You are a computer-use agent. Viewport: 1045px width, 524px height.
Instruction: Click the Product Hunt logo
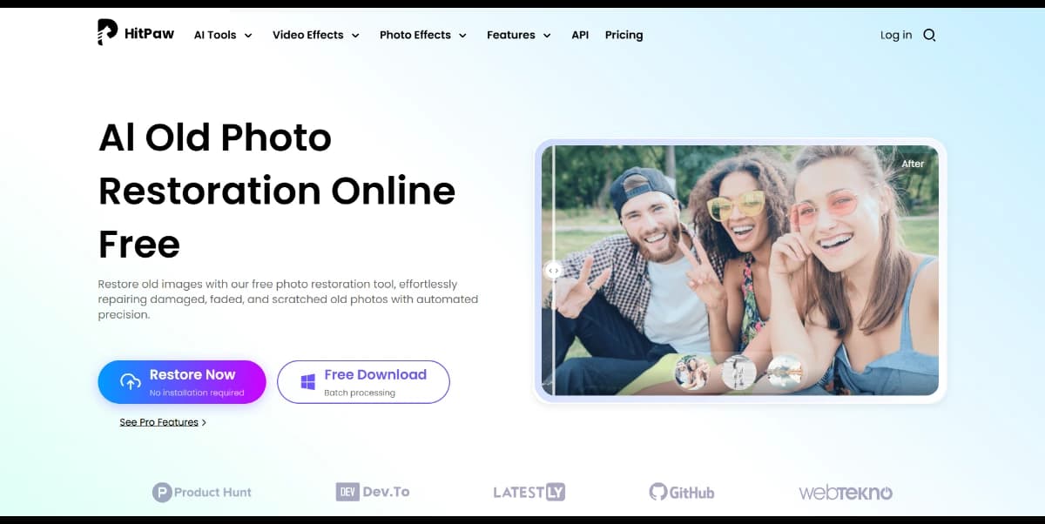tap(202, 493)
